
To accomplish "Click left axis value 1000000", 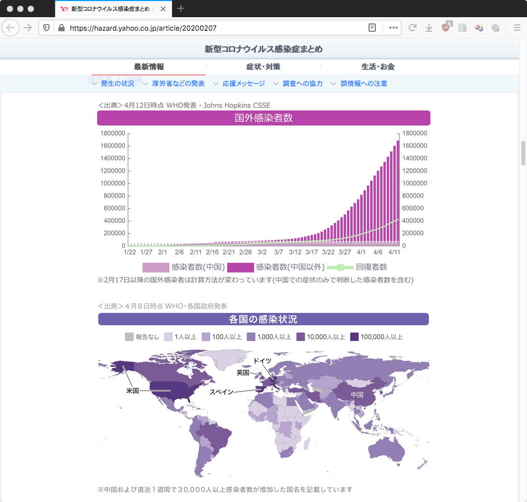I will (x=113, y=183).
